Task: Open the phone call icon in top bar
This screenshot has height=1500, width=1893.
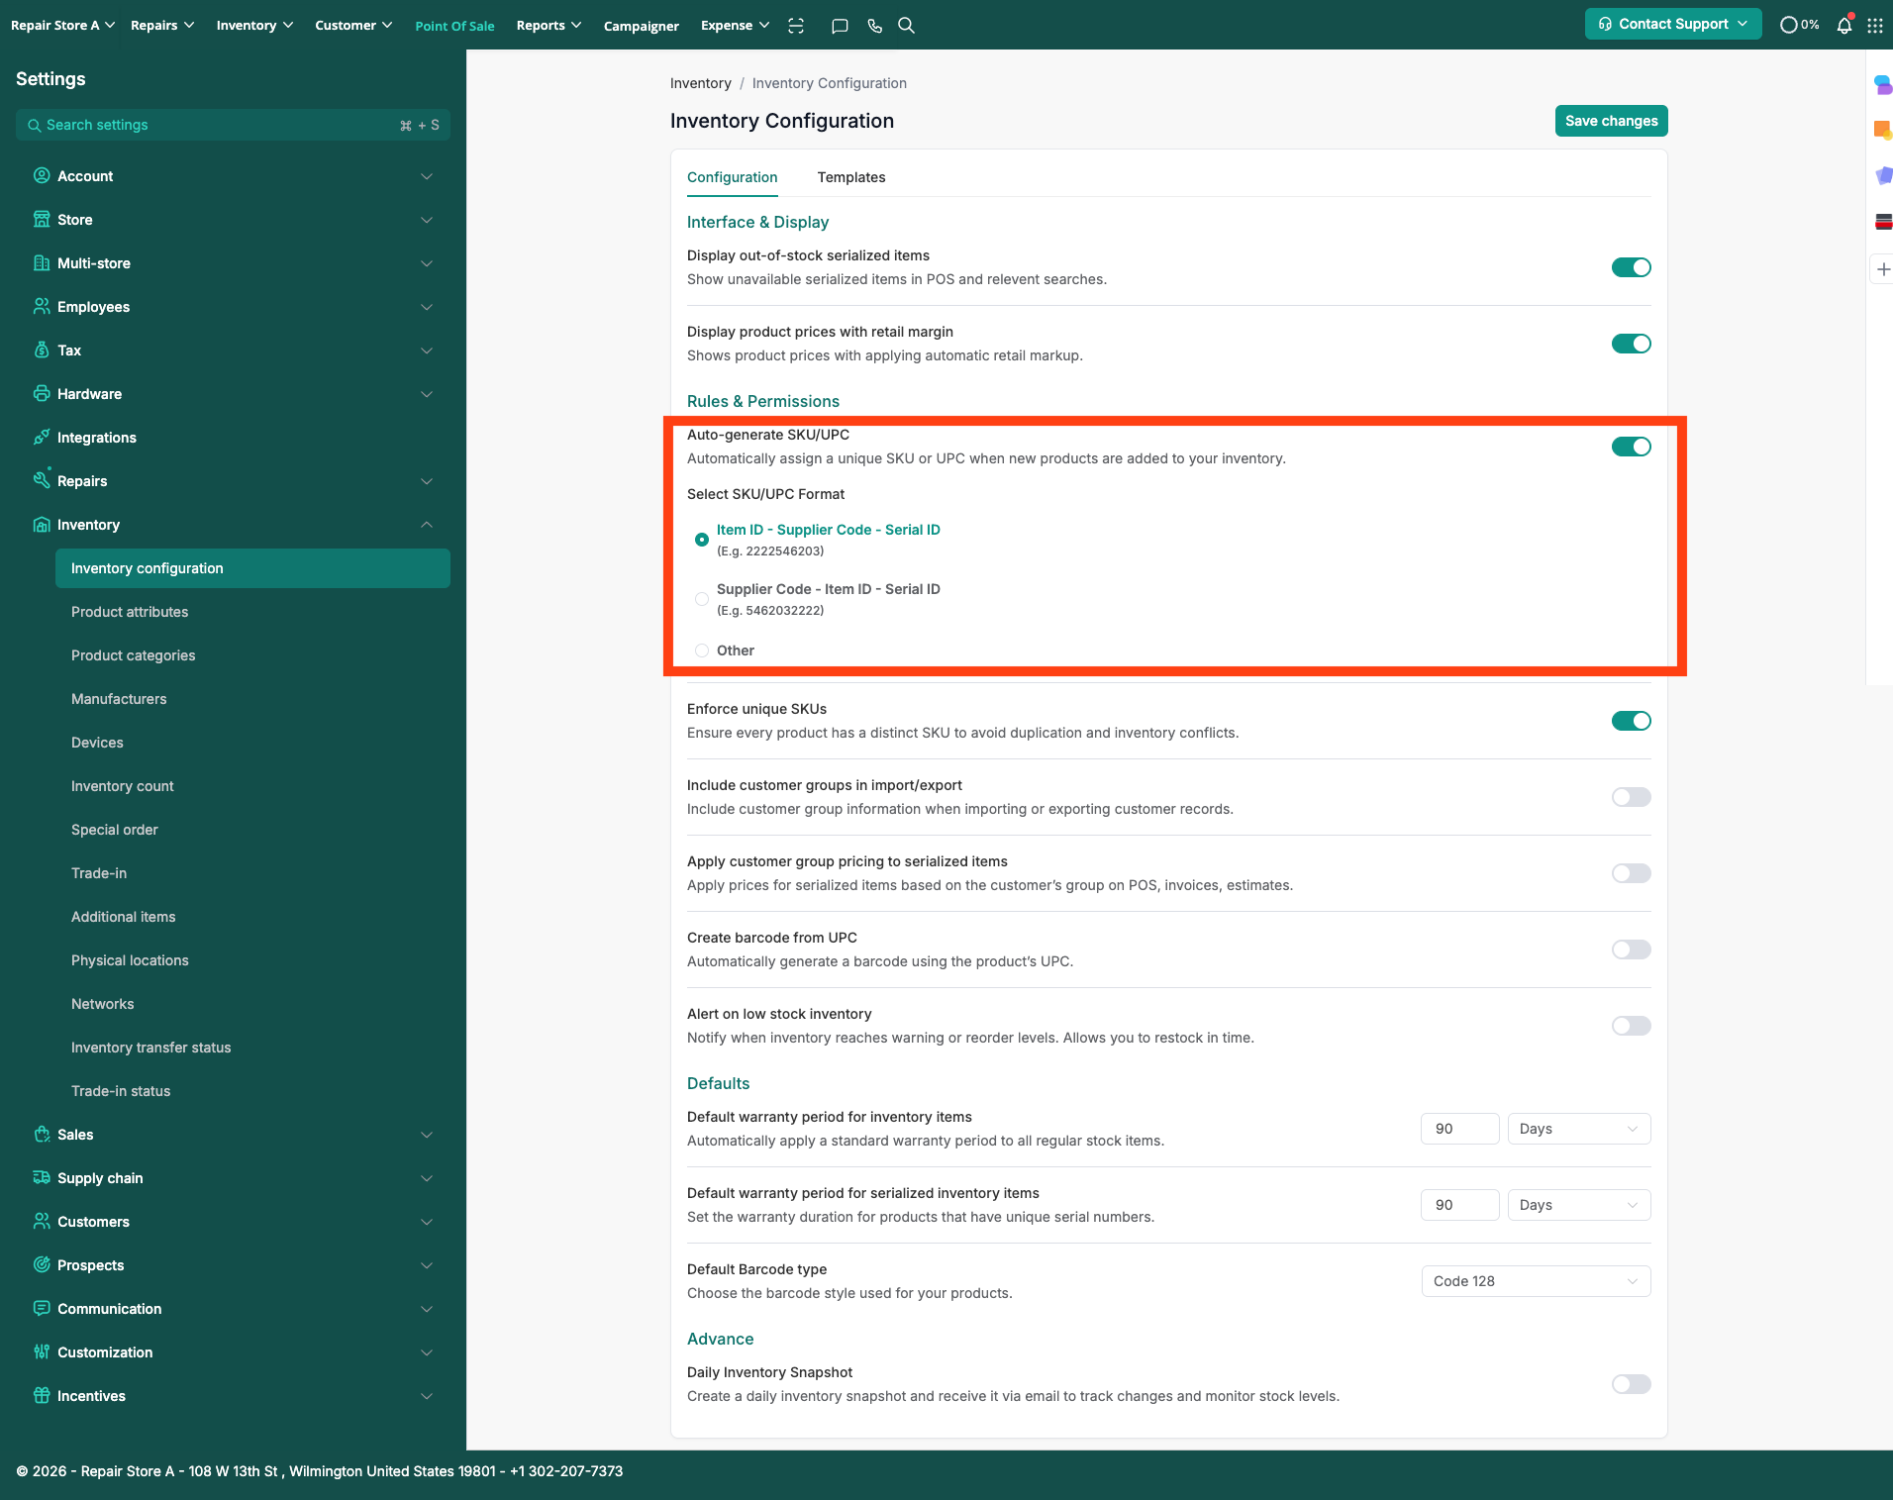Action: tap(874, 26)
